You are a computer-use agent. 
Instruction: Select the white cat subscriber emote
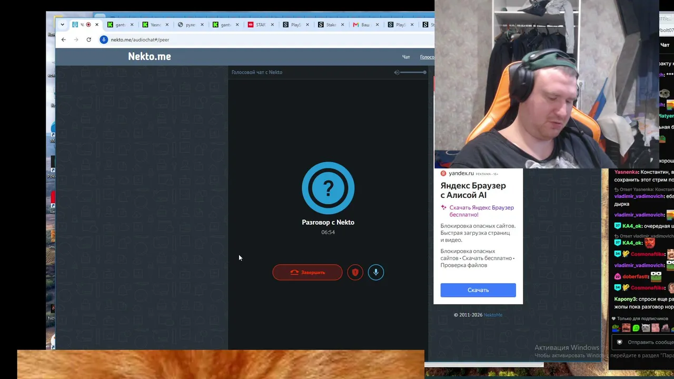click(x=646, y=328)
